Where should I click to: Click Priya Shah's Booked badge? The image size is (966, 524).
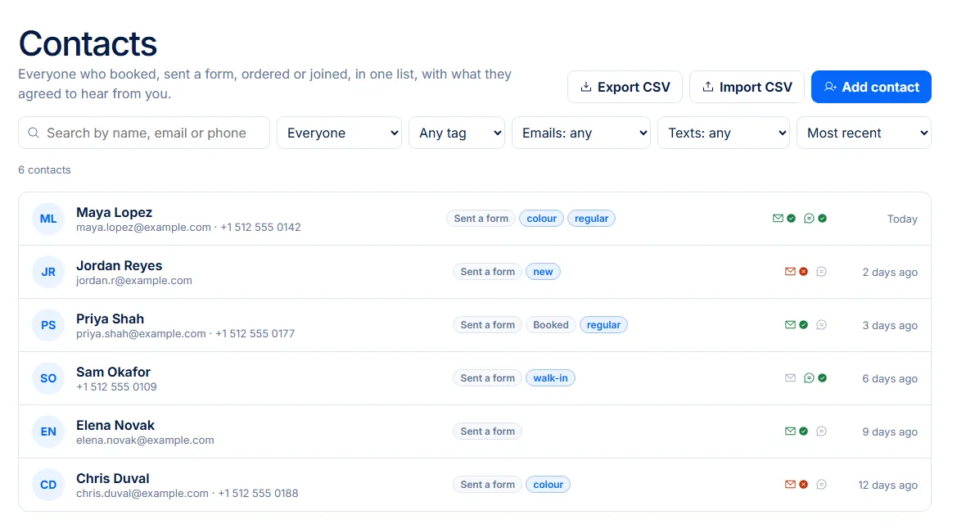click(551, 325)
